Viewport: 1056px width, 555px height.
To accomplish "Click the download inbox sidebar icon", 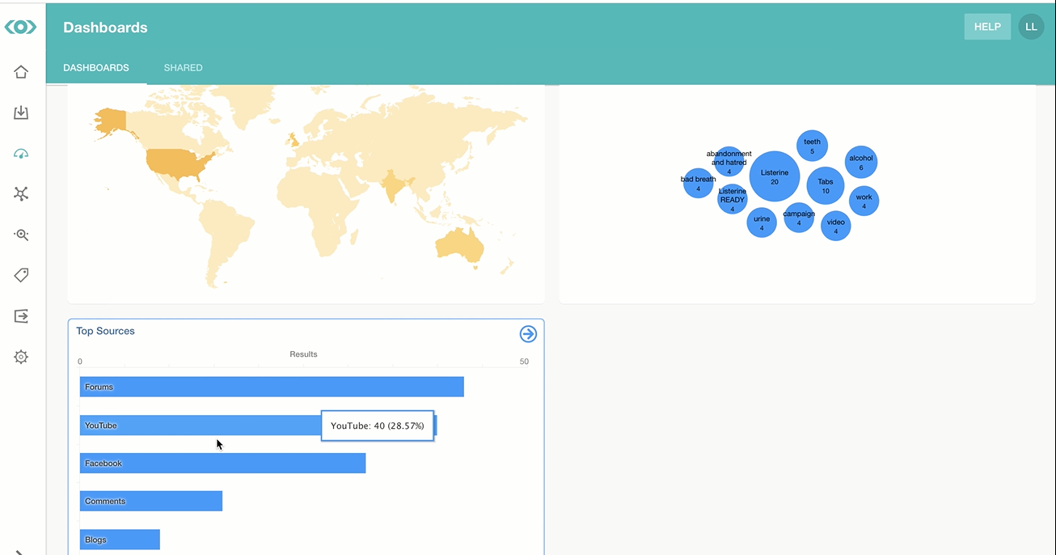I will click(21, 112).
